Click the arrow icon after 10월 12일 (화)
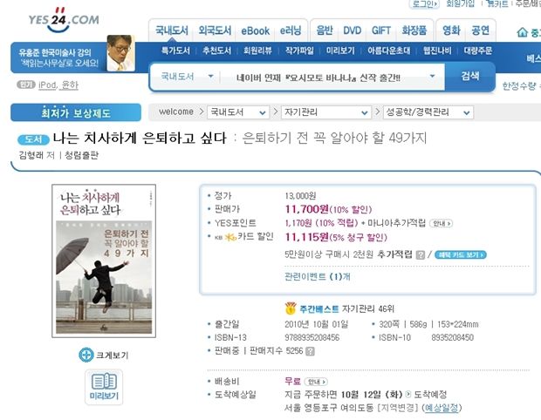This screenshot has width=541, height=420. coord(408,394)
